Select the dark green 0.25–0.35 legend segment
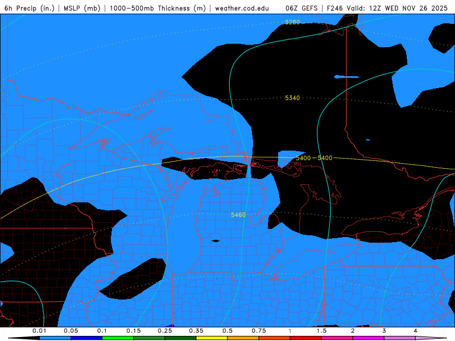The width and height of the screenshot is (455, 341). [180, 338]
